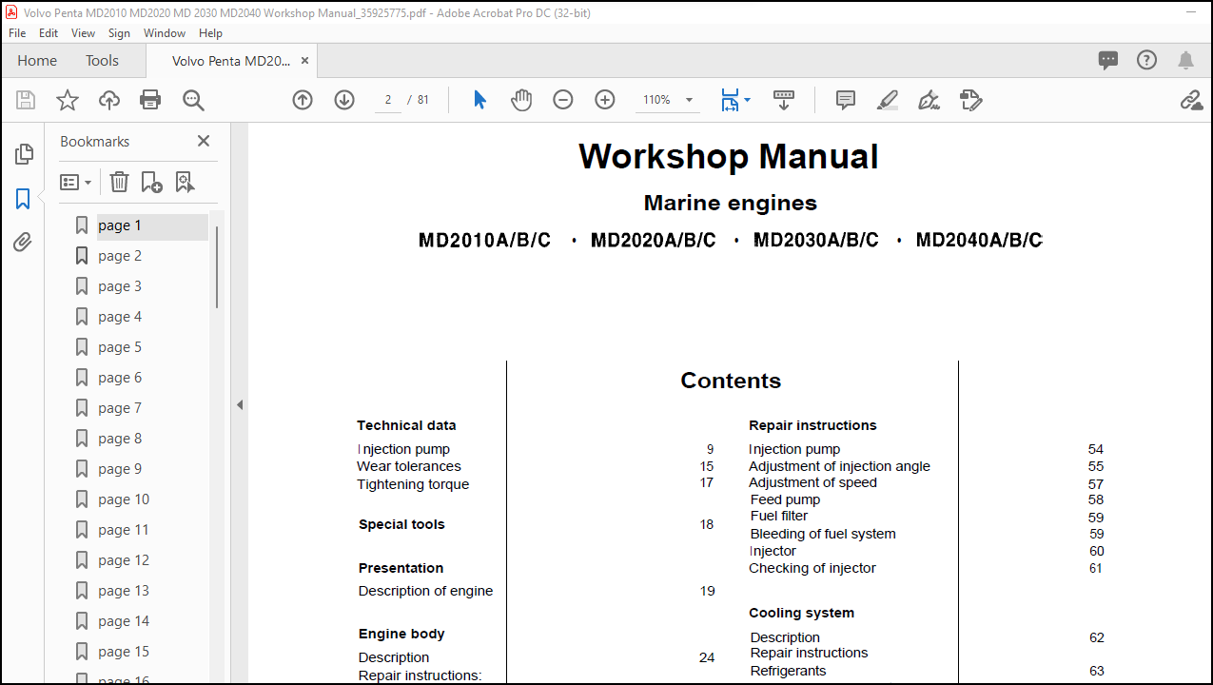Open the fit page options dropdown arrow
This screenshot has height=685, width=1213.
tap(747, 100)
